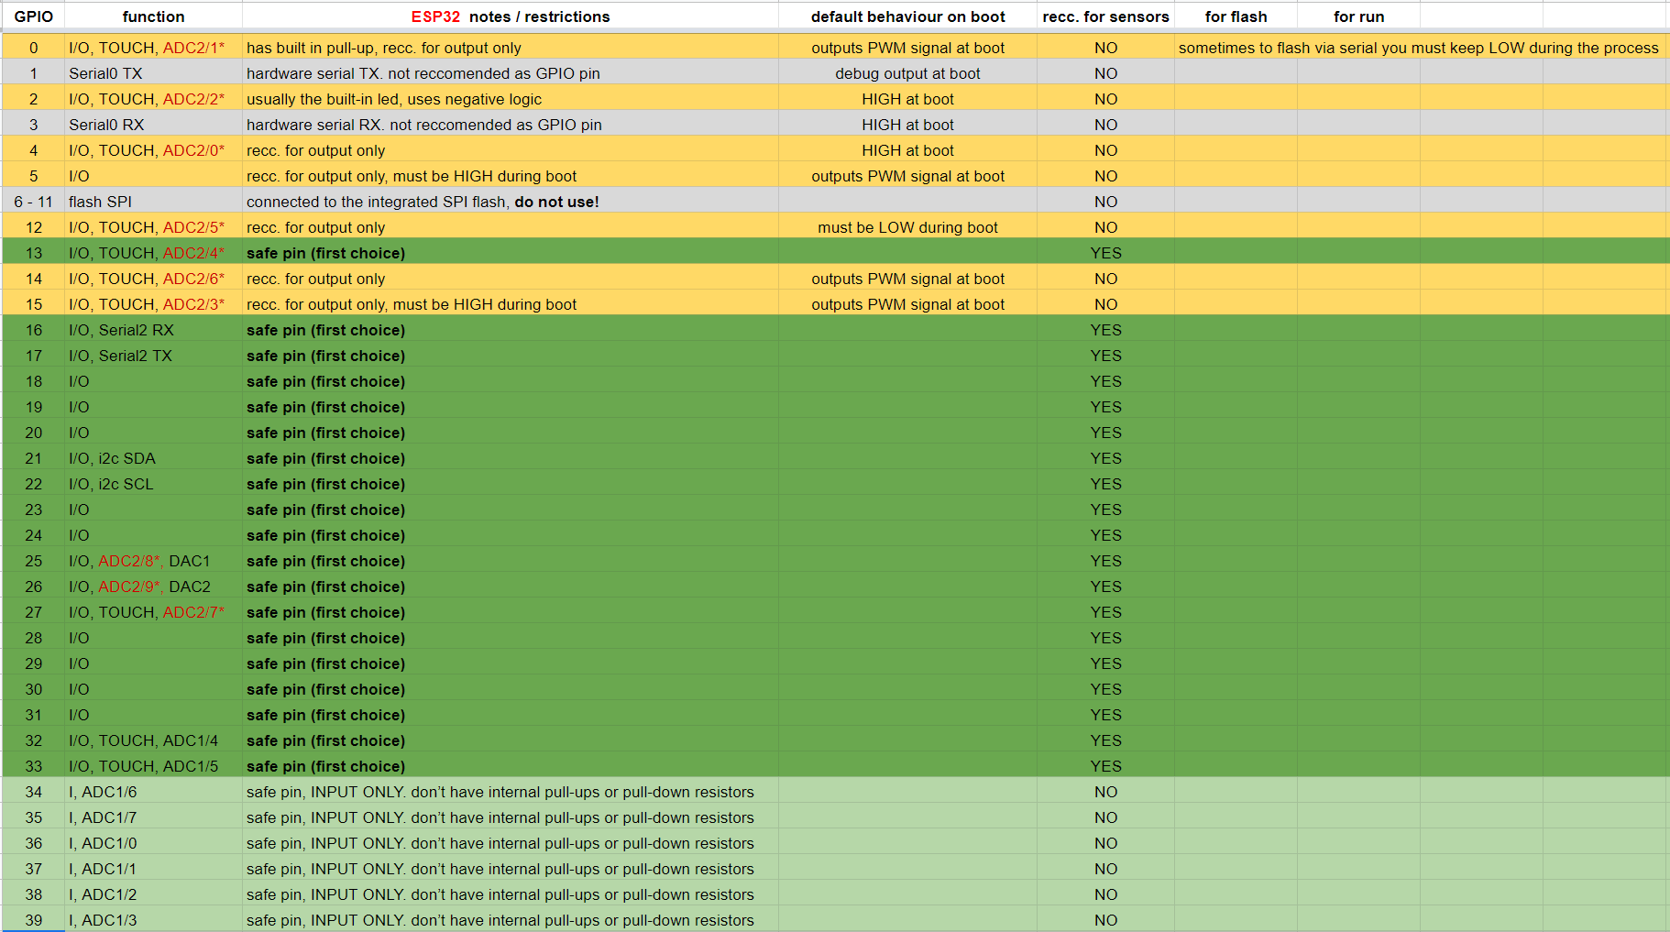Click the 'Serial0 RX' function cell
Image resolution: width=1670 pixels, height=932 pixels.
(x=153, y=125)
